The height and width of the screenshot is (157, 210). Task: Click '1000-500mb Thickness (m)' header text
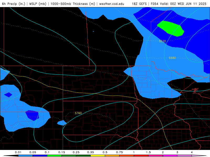coord(73,4)
